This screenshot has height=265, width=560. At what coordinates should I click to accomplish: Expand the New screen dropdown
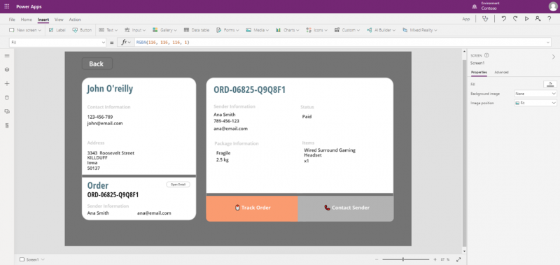pos(40,30)
